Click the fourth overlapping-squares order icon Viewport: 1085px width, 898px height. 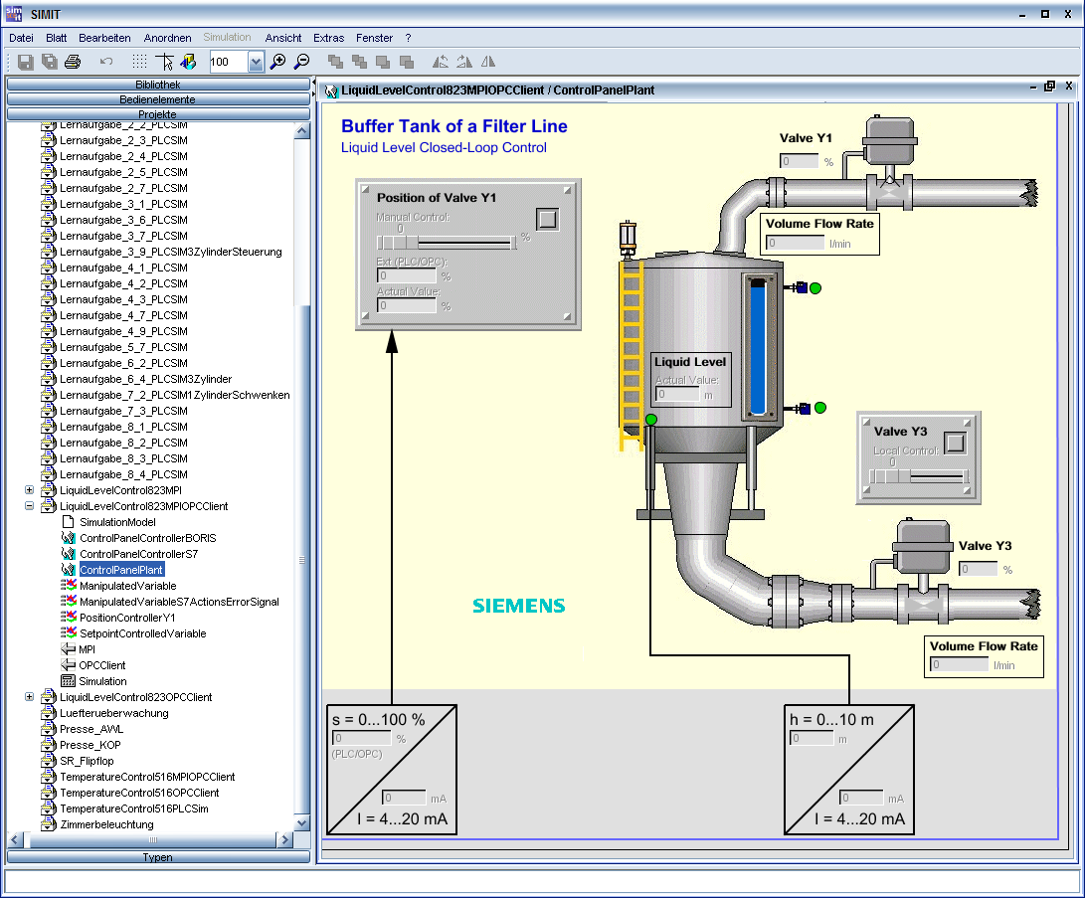coord(406,62)
